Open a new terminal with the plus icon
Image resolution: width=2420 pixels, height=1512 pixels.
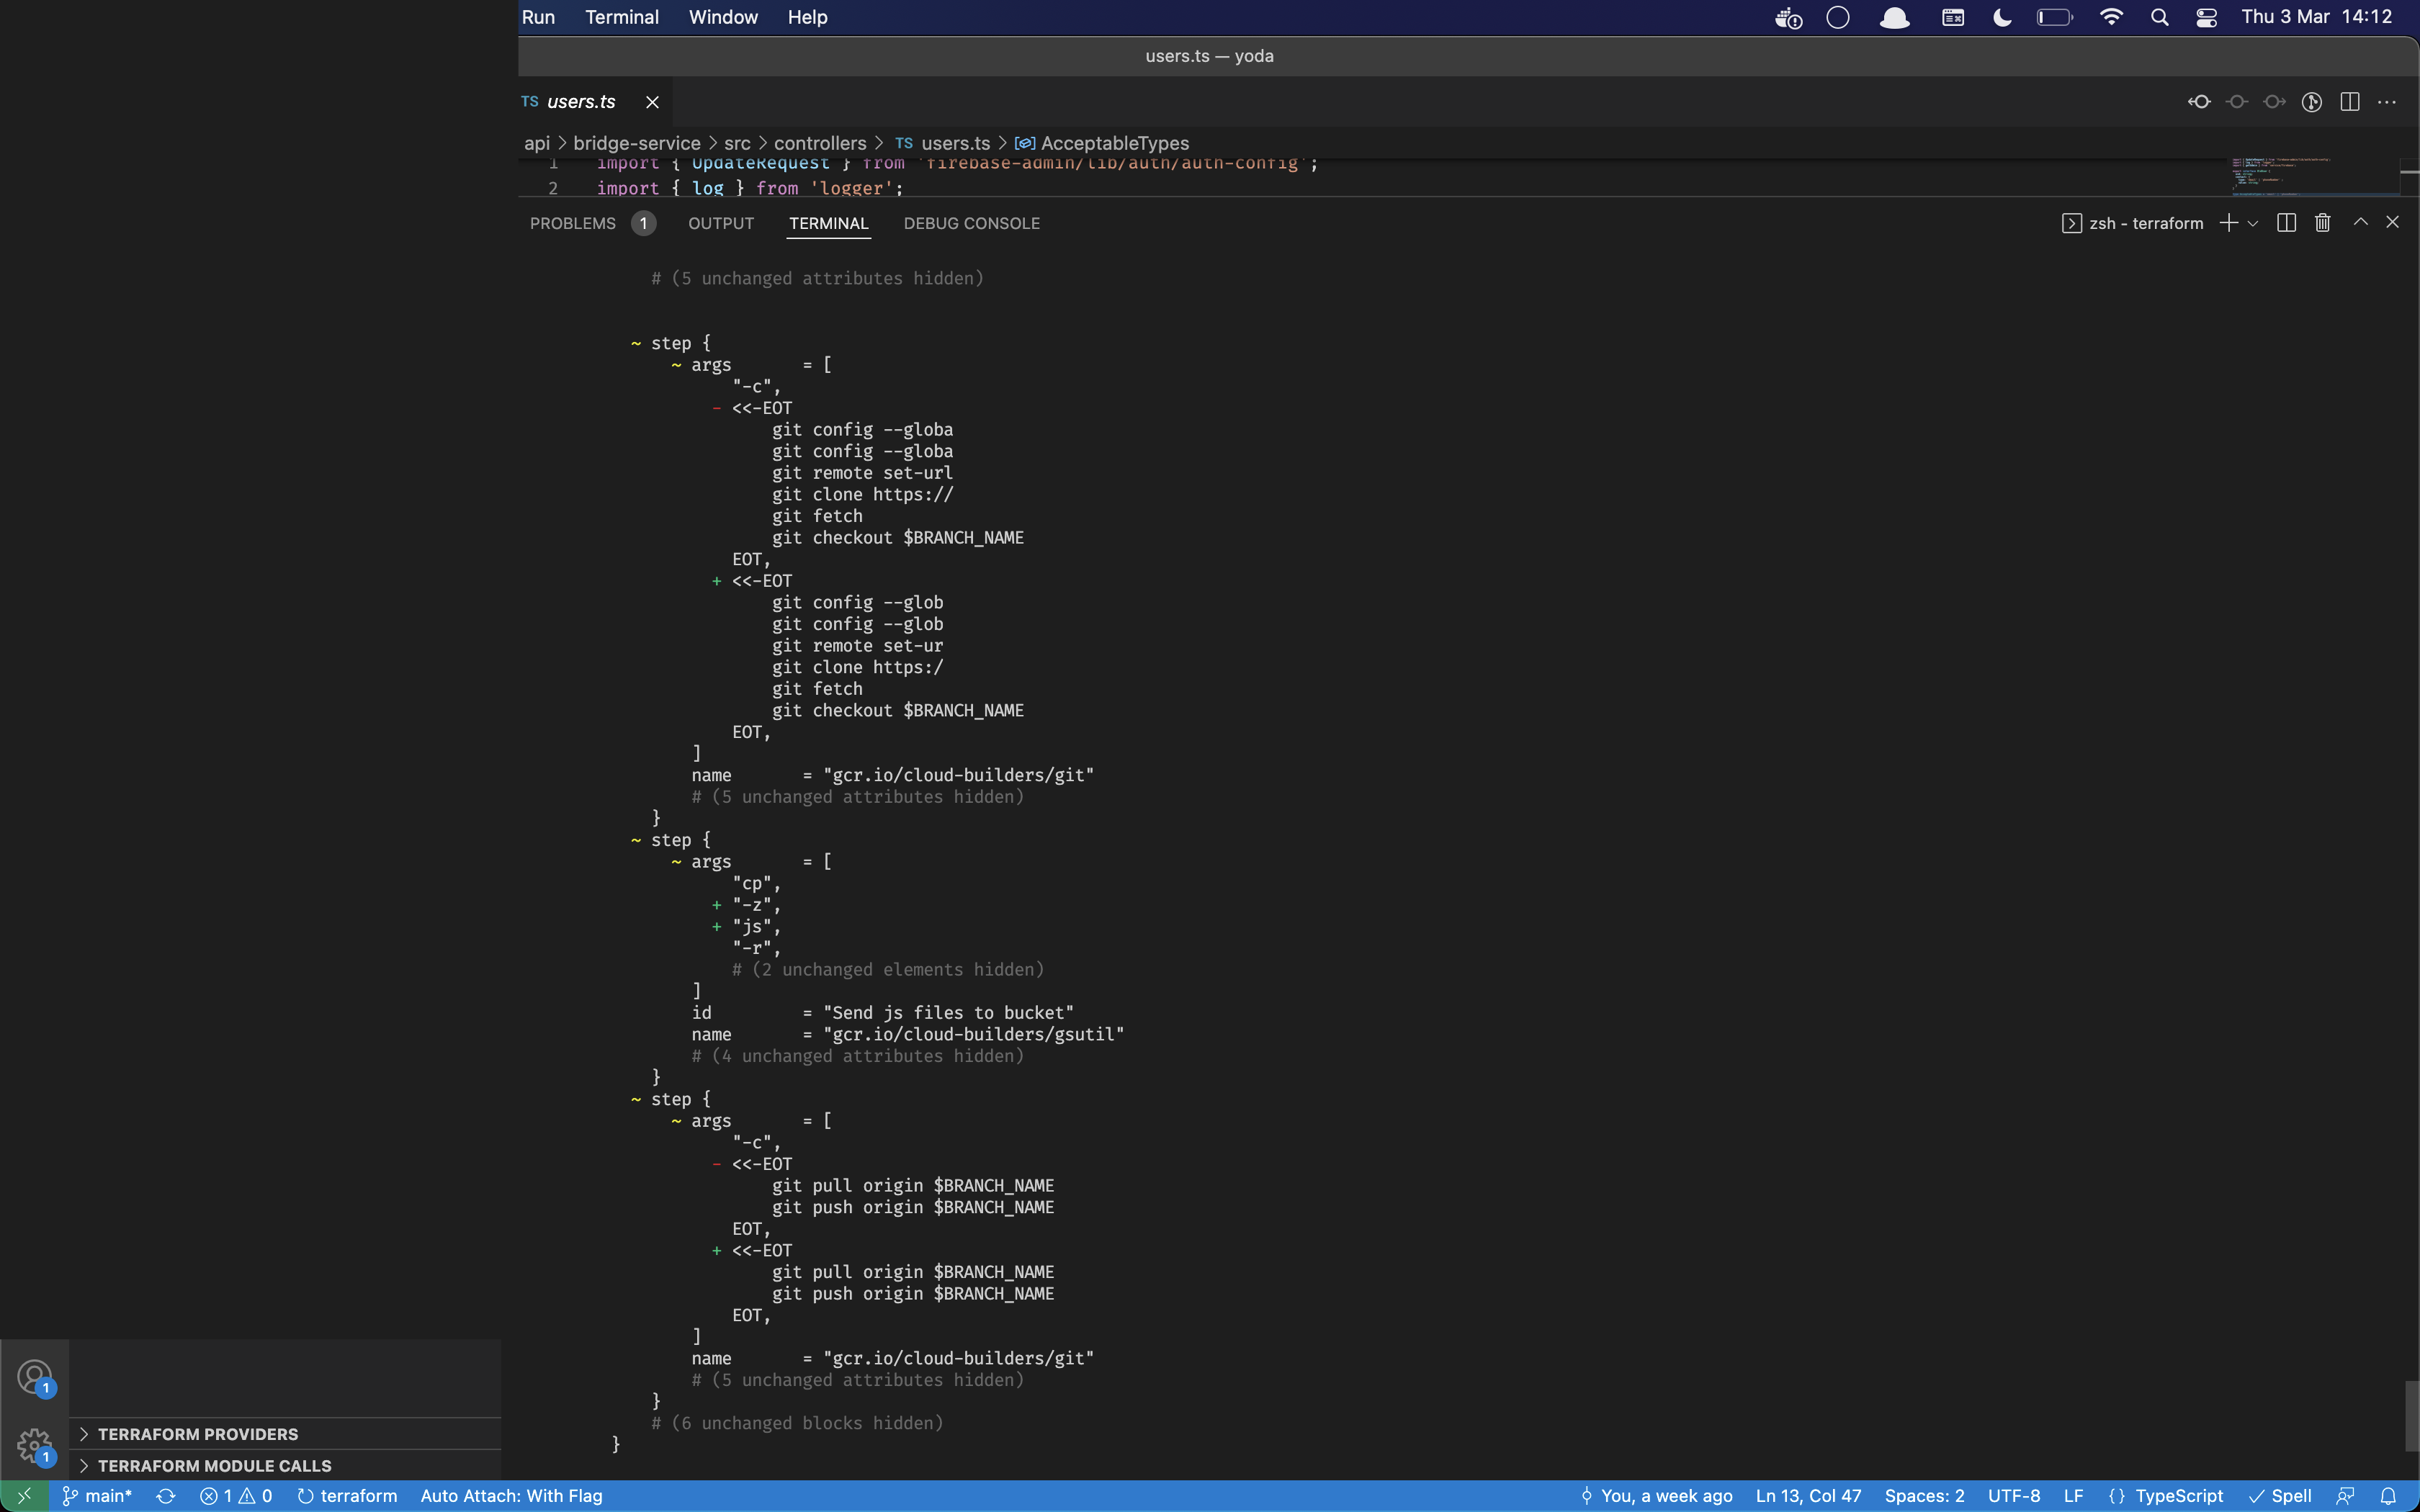2228,222
